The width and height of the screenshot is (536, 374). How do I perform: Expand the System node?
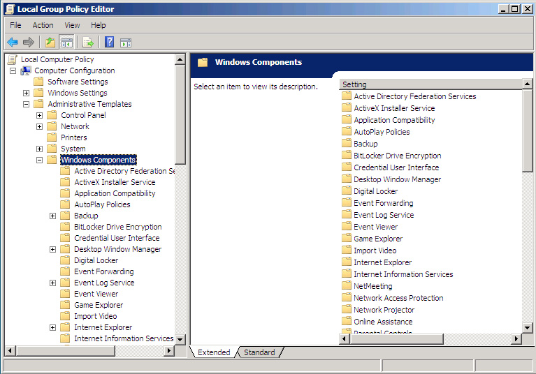[40, 149]
